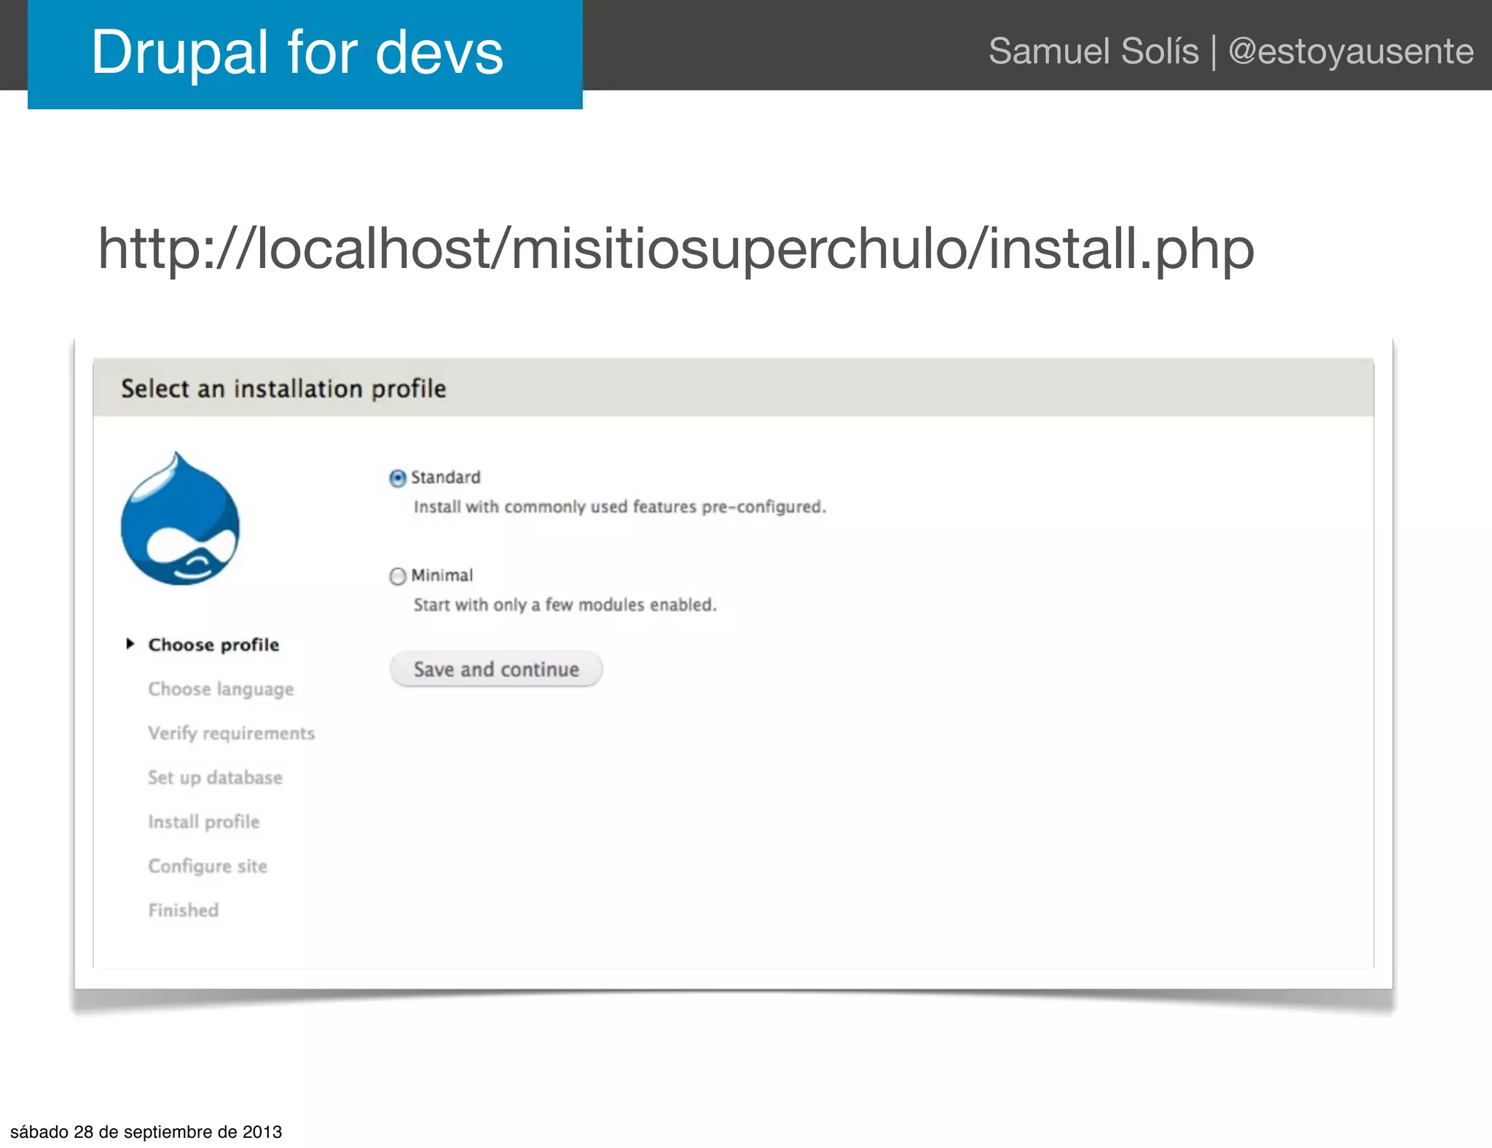Select the Minimal installation profile radio button
Image resolution: width=1492 pixels, height=1148 pixels.
(398, 577)
